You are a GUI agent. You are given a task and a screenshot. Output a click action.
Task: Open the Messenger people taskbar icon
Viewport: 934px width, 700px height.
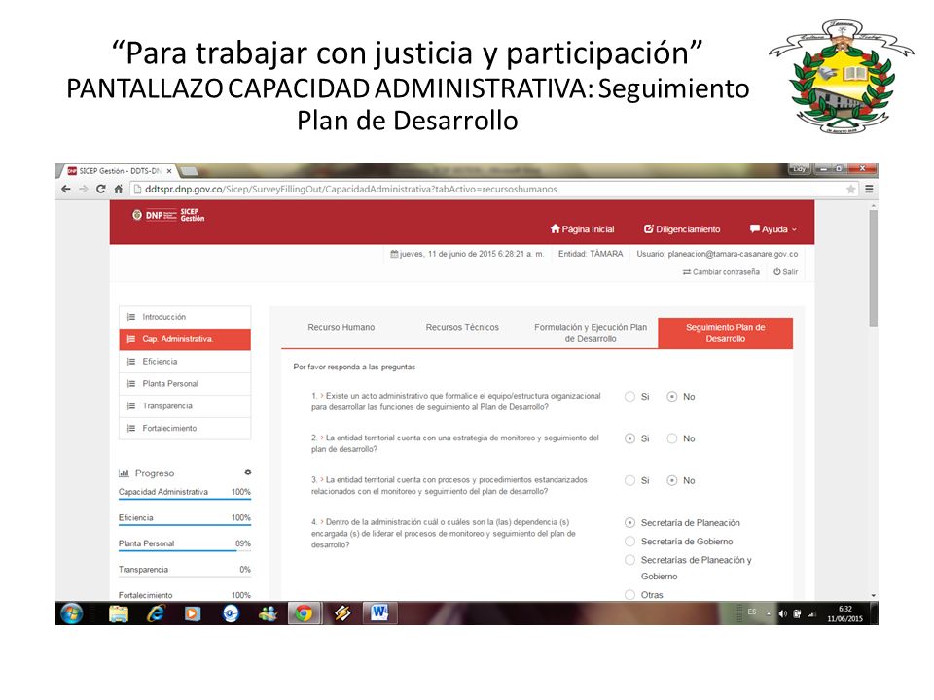[x=268, y=613]
